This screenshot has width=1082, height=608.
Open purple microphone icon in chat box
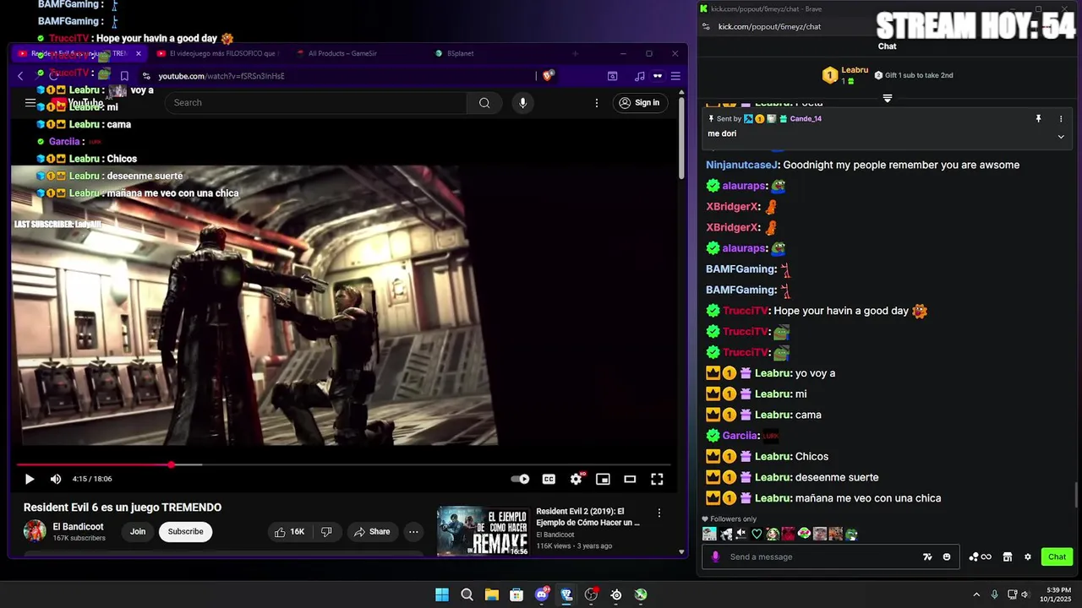(716, 556)
